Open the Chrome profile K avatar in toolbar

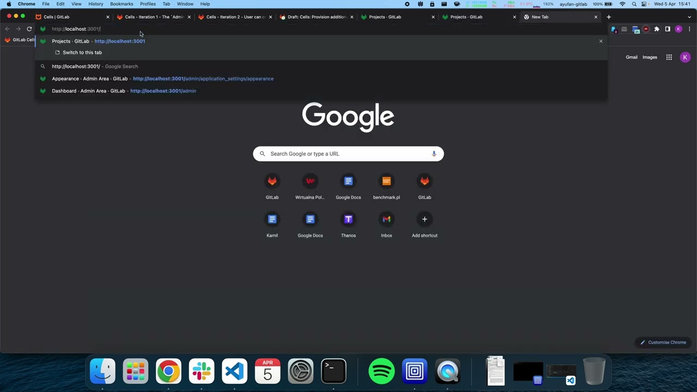click(x=678, y=29)
